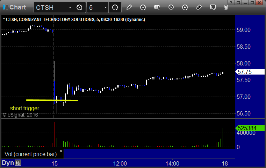
Task: Click the 56.50 price axis label
Action: (243, 113)
